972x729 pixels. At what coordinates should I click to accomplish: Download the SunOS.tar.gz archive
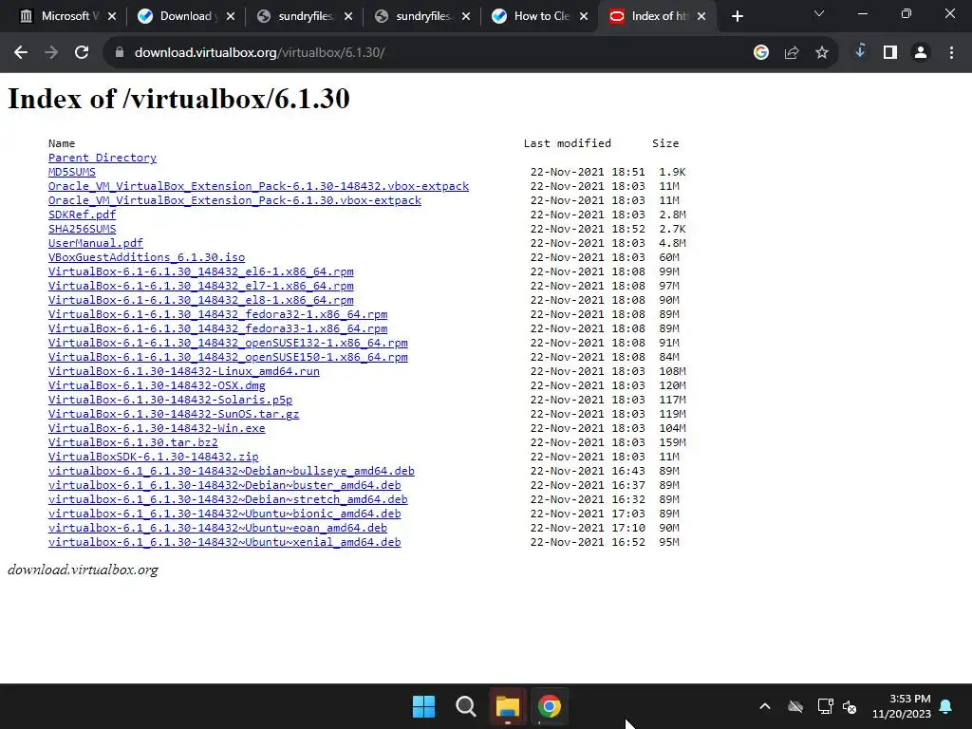point(174,414)
